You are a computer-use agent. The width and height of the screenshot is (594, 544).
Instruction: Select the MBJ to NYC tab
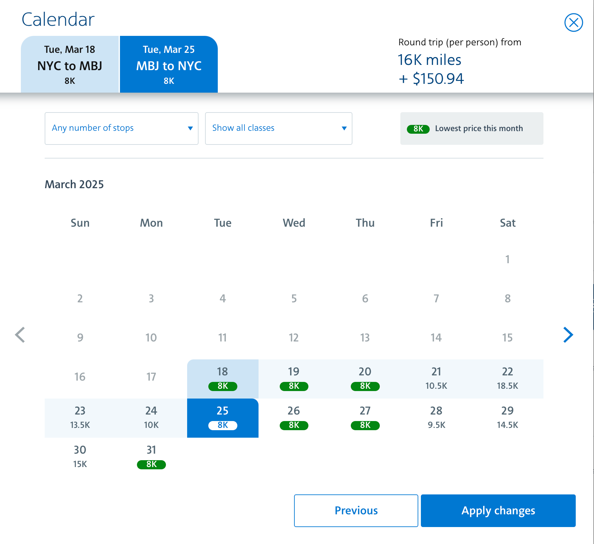[x=169, y=65]
